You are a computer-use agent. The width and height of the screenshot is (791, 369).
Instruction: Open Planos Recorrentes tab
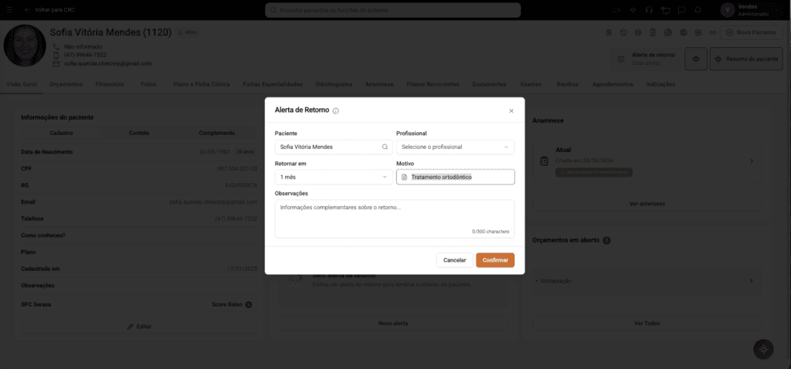coord(433,84)
